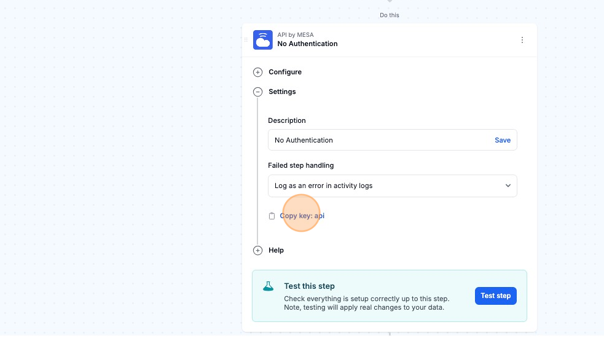Expand the Configure section
Screen dimensions: 604x338
(x=285, y=73)
